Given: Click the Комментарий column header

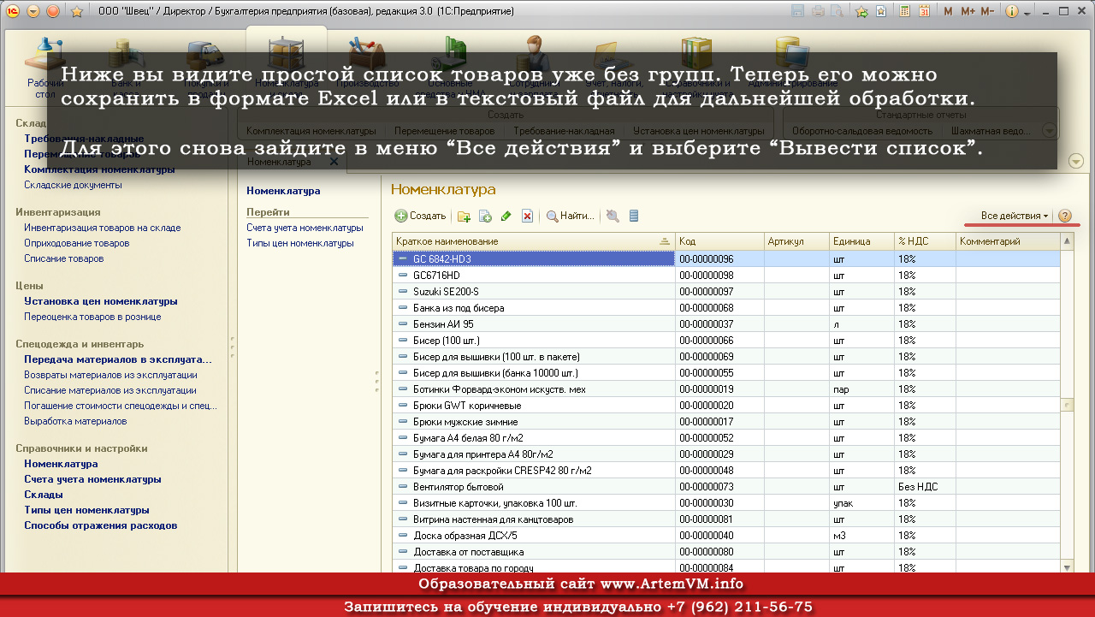Looking at the screenshot, I should pyautogui.click(x=1008, y=241).
